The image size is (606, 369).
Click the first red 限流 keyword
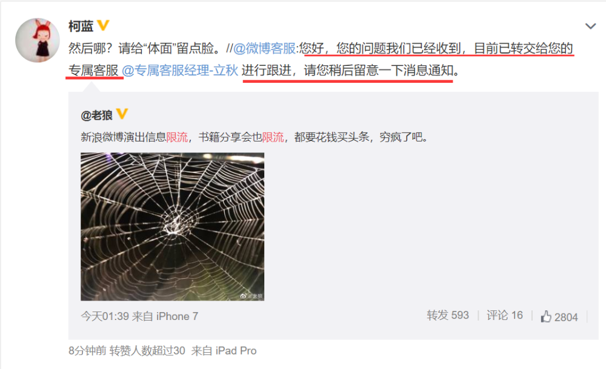(x=177, y=137)
